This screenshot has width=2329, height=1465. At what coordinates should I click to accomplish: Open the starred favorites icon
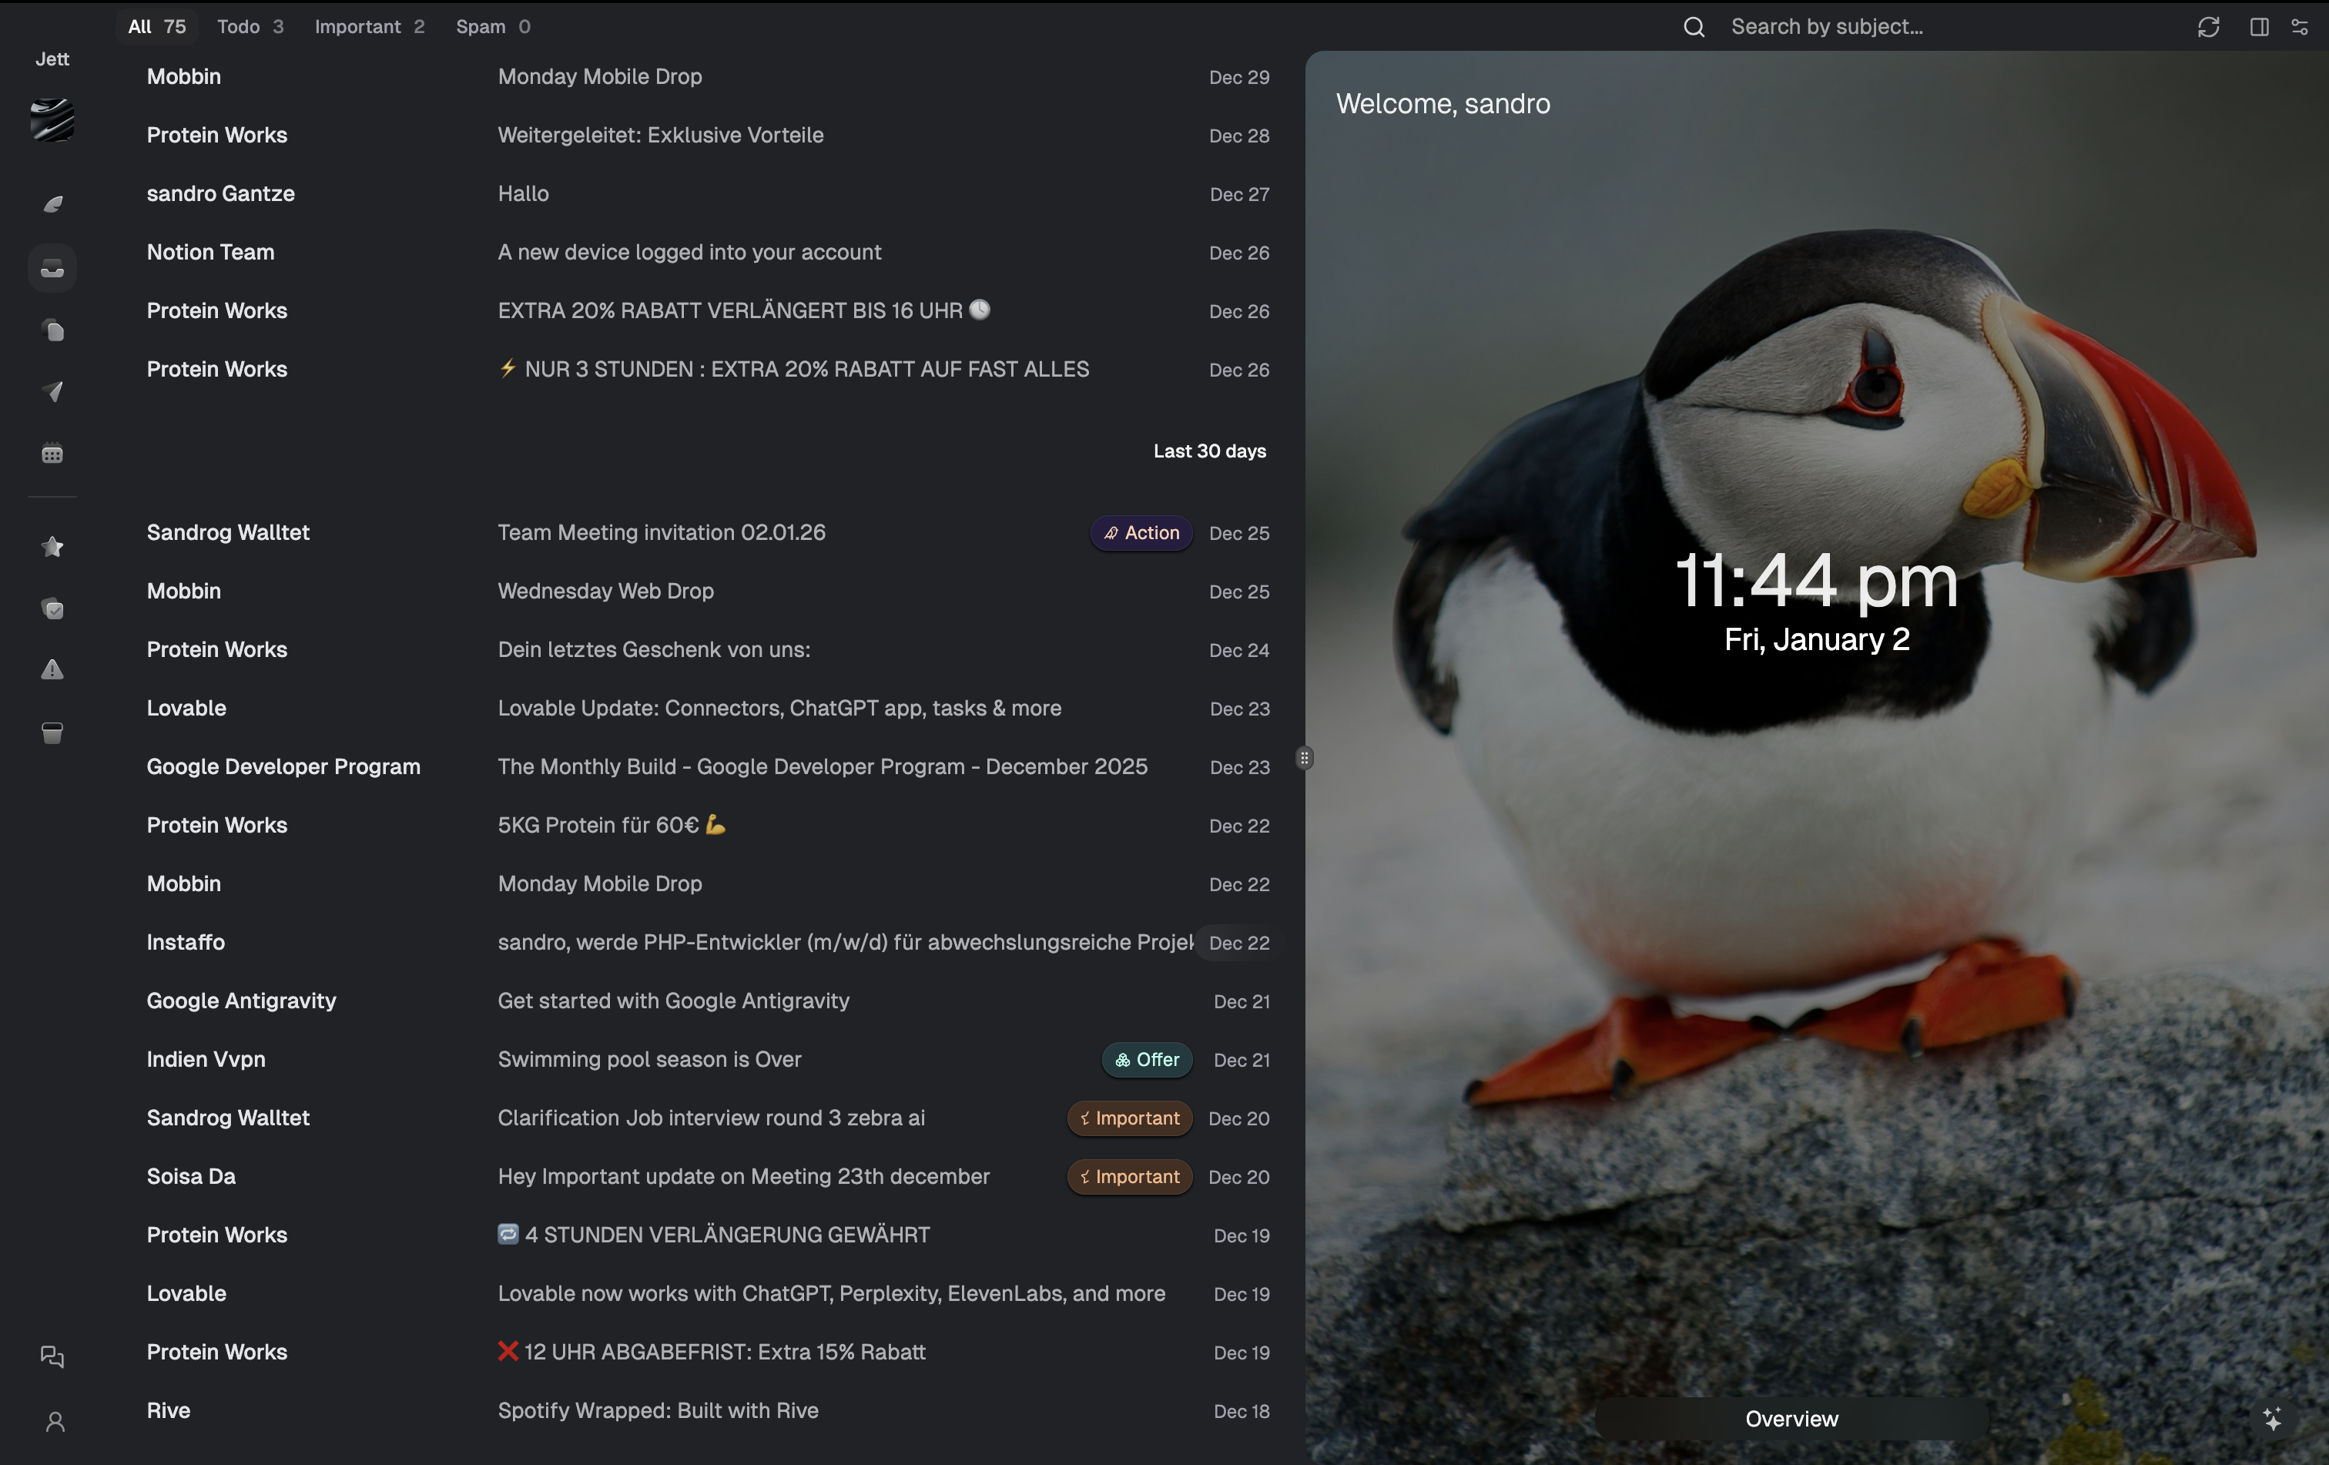pyautogui.click(x=52, y=548)
